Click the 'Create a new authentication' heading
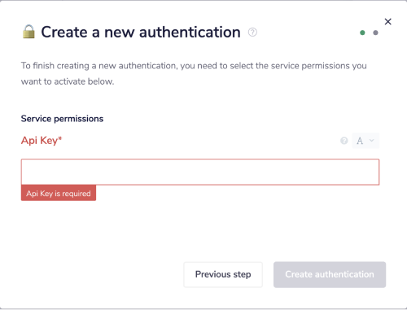Image resolution: width=407 pixels, height=310 pixels. click(x=141, y=33)
